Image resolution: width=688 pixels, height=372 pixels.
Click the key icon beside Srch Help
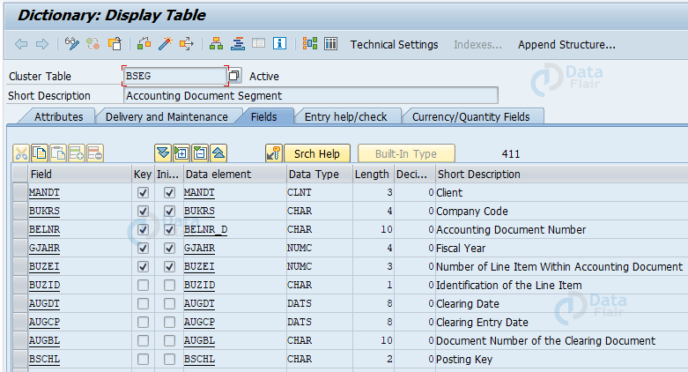(x=274, y=153)
